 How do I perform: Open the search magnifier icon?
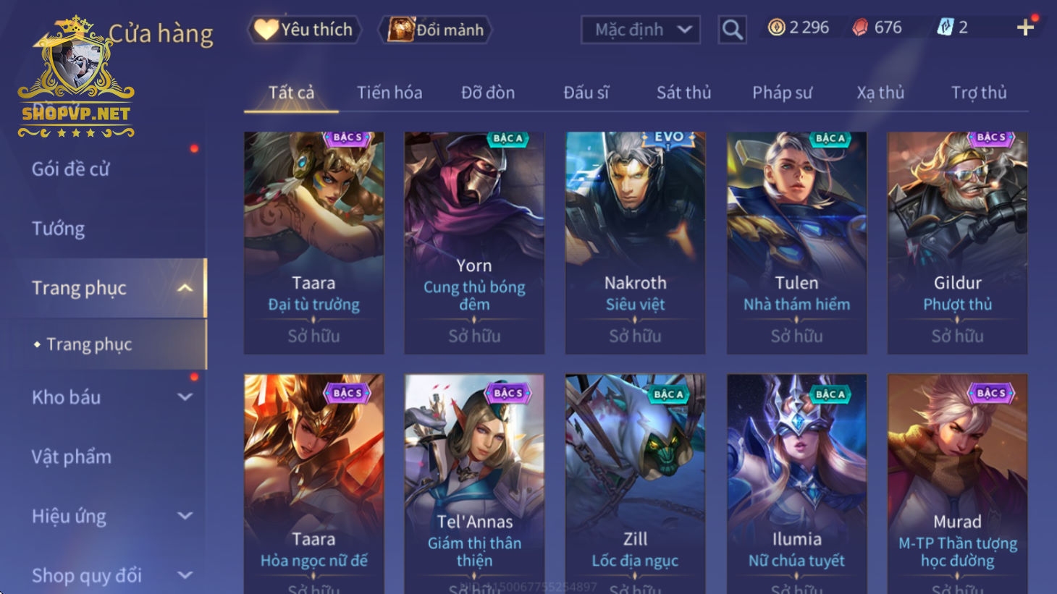coord(732,30)
